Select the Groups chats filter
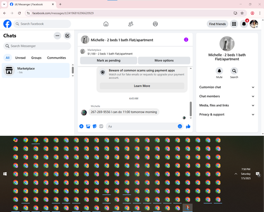 36,58
